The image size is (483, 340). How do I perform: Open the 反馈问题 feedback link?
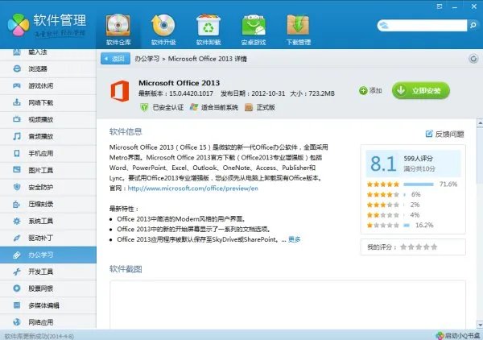(x=444, y=134)
